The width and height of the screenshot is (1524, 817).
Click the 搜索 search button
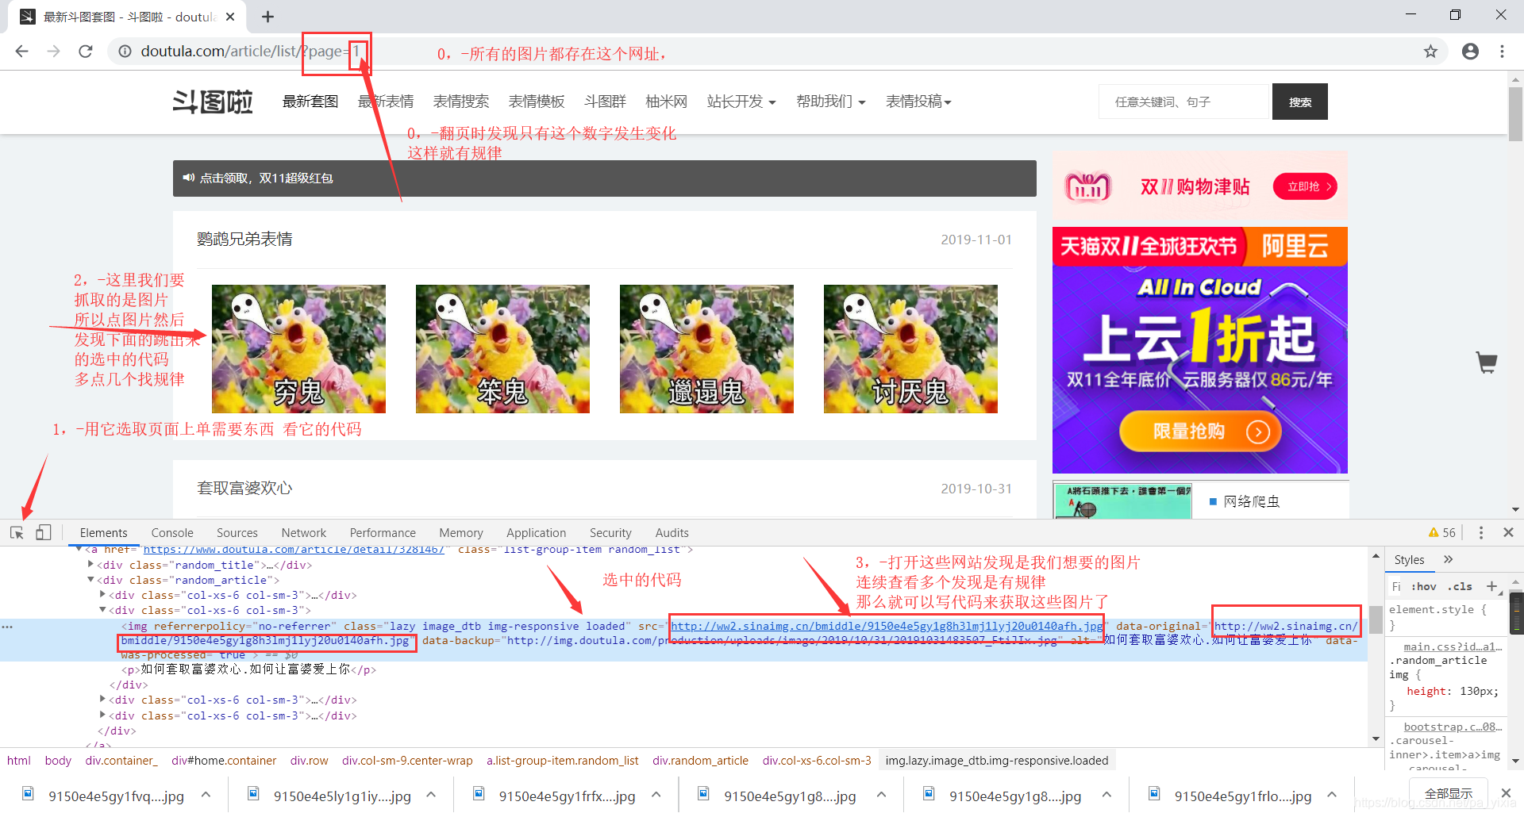tap(1299, 102)
